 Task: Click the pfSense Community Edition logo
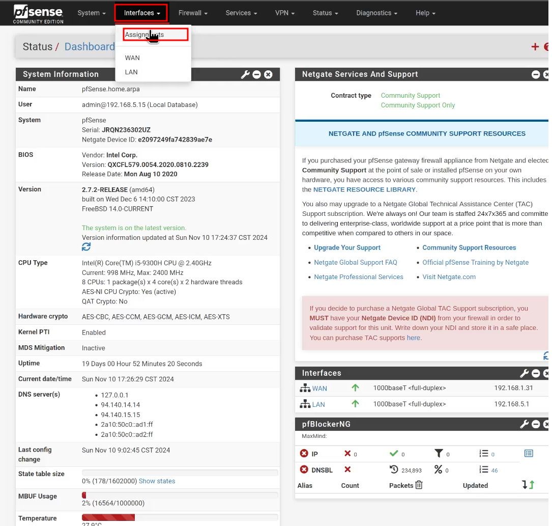click(x=38, y=14)
